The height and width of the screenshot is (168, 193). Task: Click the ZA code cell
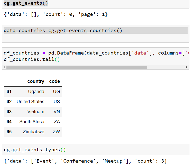coord(57,122)
